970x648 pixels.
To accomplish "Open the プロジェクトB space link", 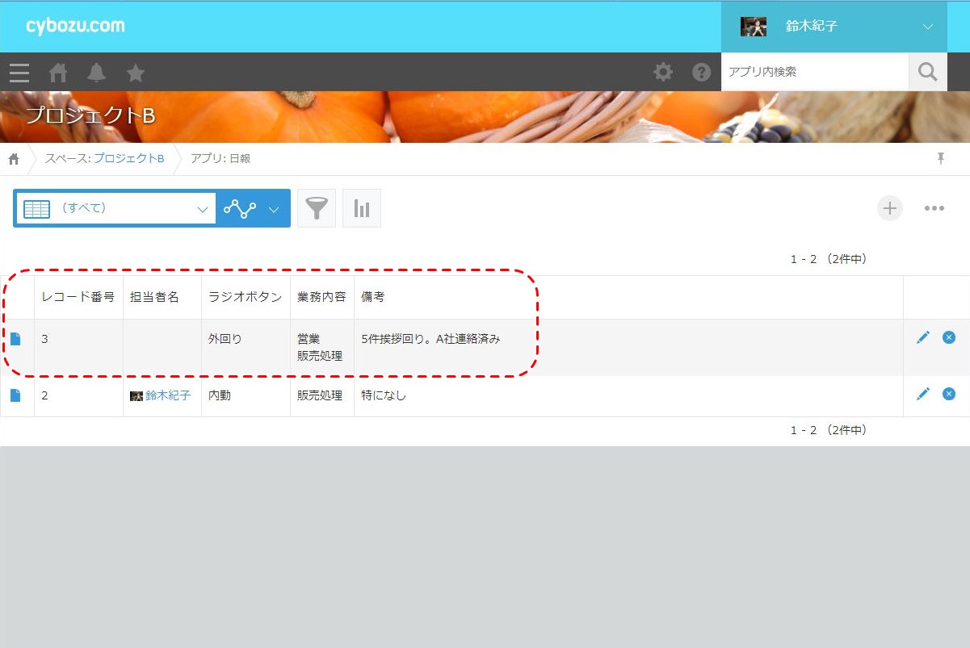I will pos(128,159).
